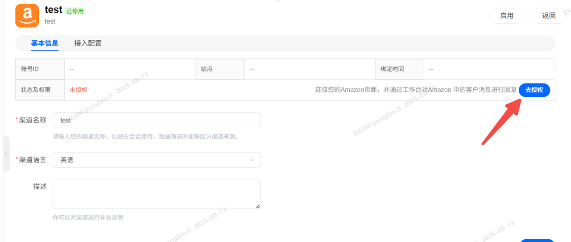Click inside the 描述 text area
This screenshot has width=571, height=242.
[x=156, y=193]
